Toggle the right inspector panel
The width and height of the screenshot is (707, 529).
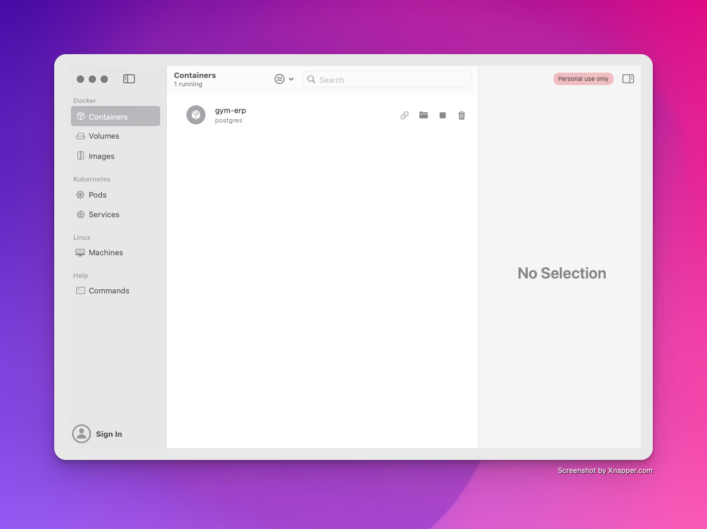[628, 79]
